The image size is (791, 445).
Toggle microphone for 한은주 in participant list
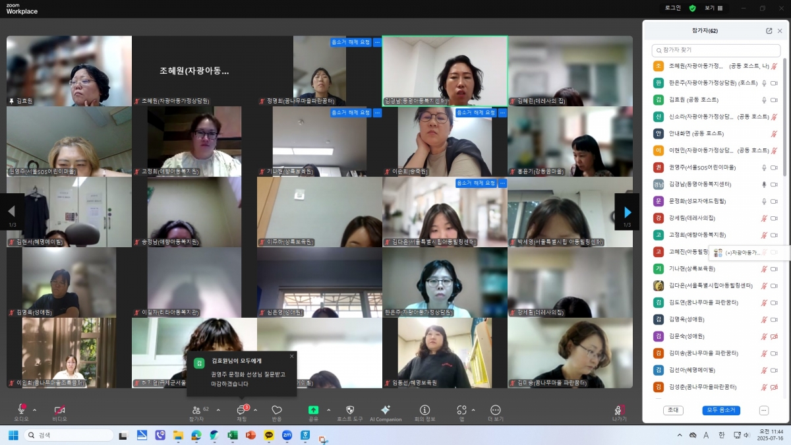[764, 83]
